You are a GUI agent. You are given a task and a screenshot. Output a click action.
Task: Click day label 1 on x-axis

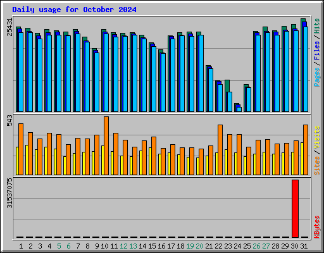(x=21, y=246)
